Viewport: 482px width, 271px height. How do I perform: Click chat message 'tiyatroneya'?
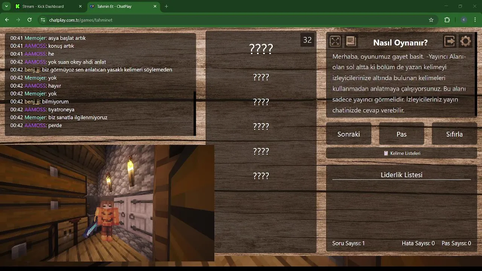[x=61, y=110]
